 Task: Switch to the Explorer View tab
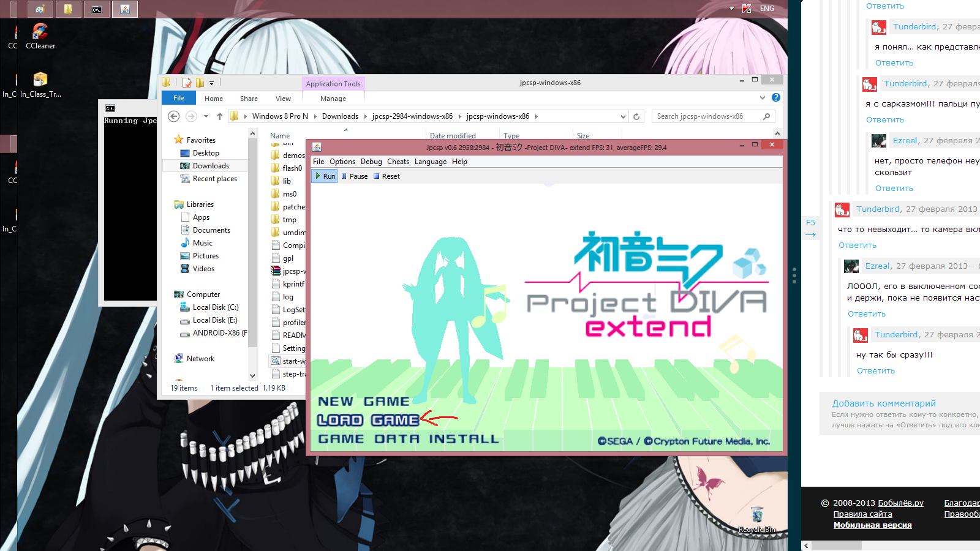pos(283,99)
